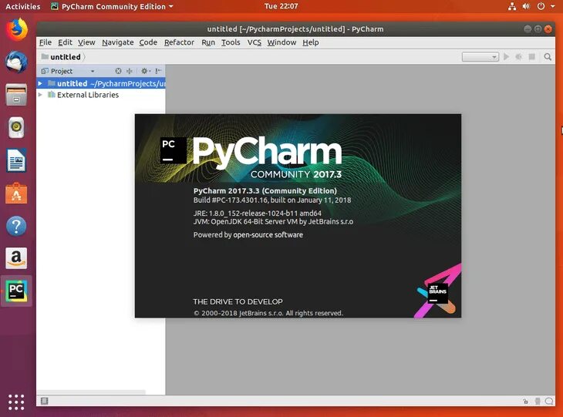
Task: Open the Run menu
Action: 208,42
